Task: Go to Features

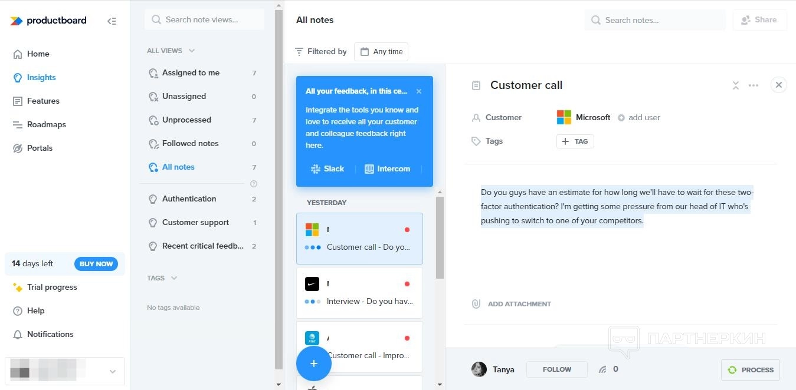Action: 43,101
